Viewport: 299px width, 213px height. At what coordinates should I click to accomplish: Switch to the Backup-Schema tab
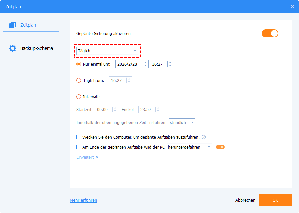pyautogui.click(x=36, y=48)
